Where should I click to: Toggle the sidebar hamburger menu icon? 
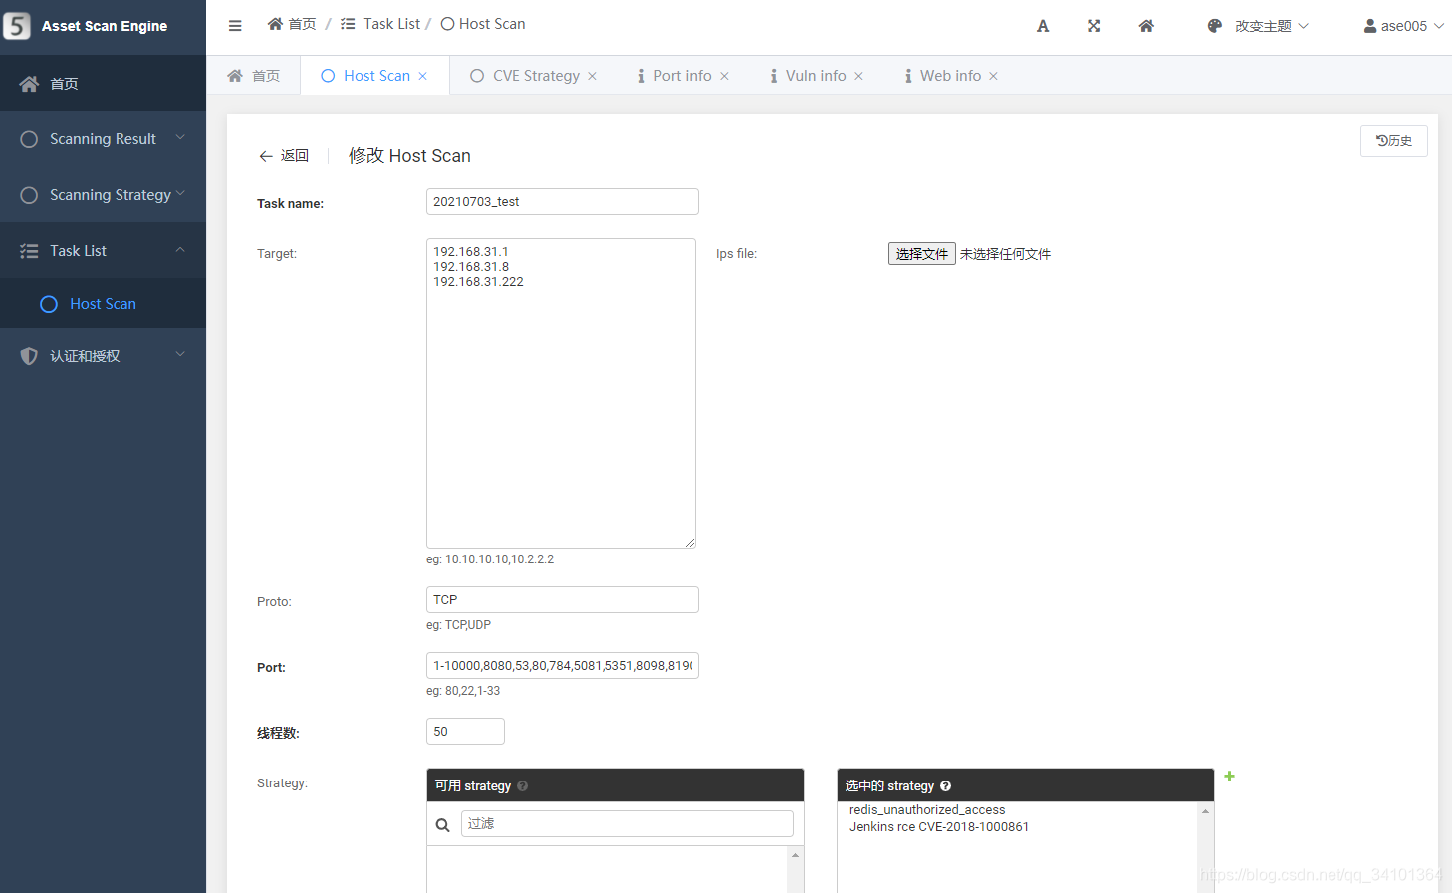235,26
